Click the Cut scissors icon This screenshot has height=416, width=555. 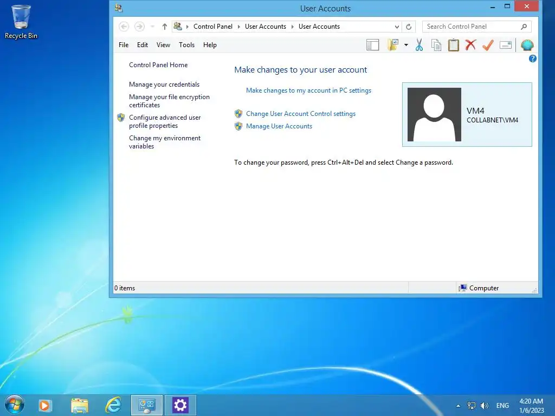[x=419, y=45]
